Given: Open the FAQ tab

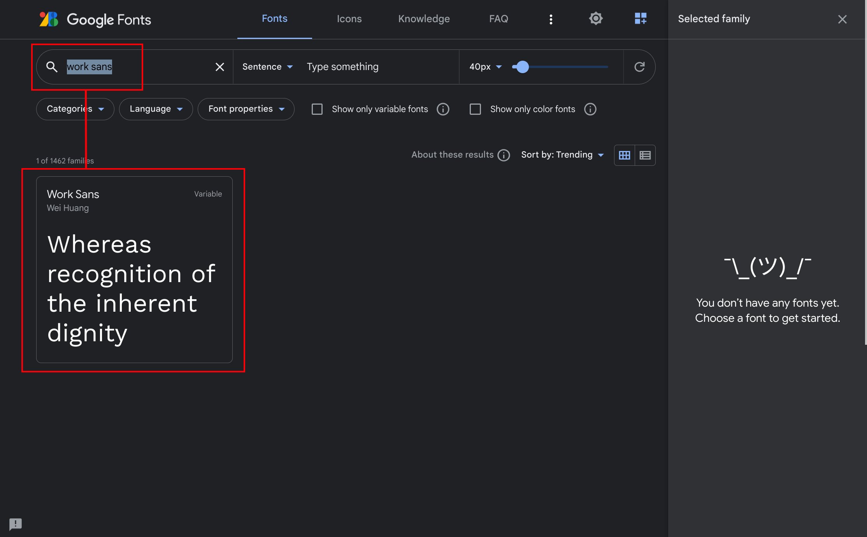Looking at the screenshot, I should (x=498, y=19).
